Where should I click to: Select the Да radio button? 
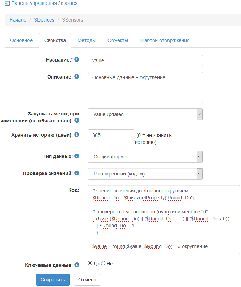click(90, 263)
